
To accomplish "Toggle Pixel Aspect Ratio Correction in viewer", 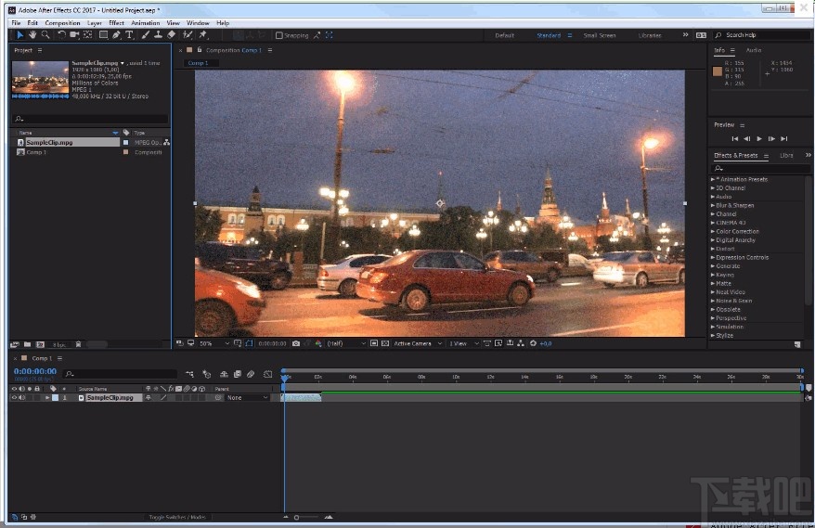I will (x=487, y=343).
